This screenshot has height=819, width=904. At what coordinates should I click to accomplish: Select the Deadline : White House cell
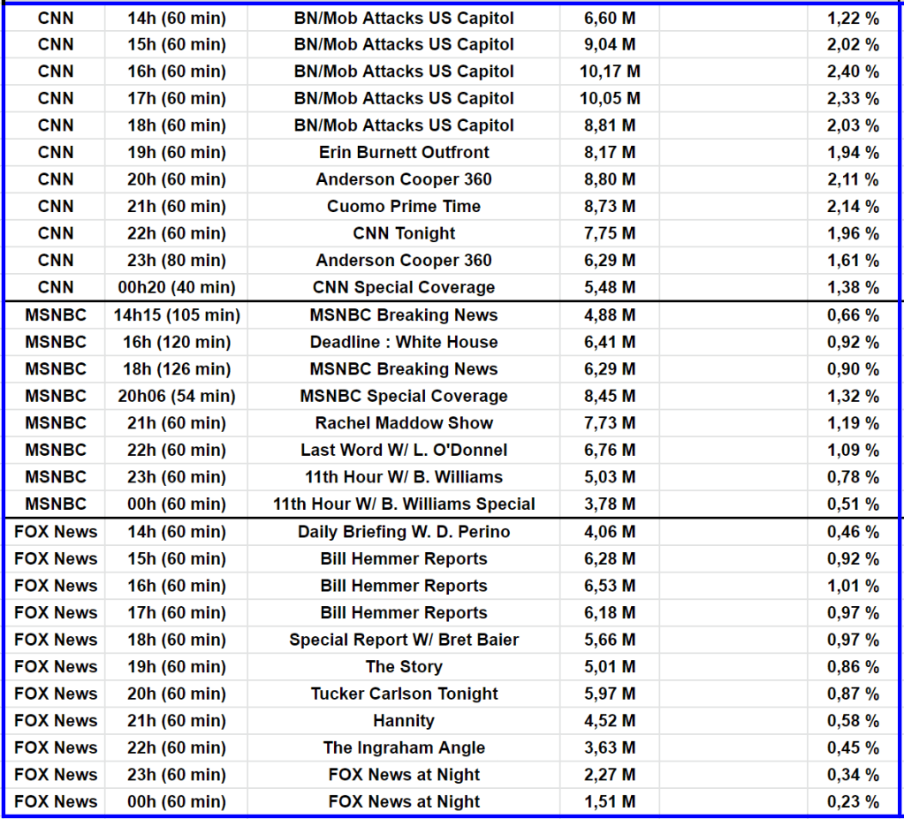404,343
